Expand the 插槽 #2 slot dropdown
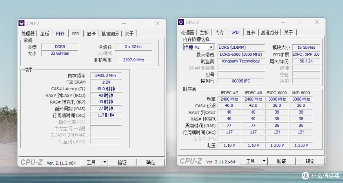This screenshot has width=343, height=183. click(211, 47)
